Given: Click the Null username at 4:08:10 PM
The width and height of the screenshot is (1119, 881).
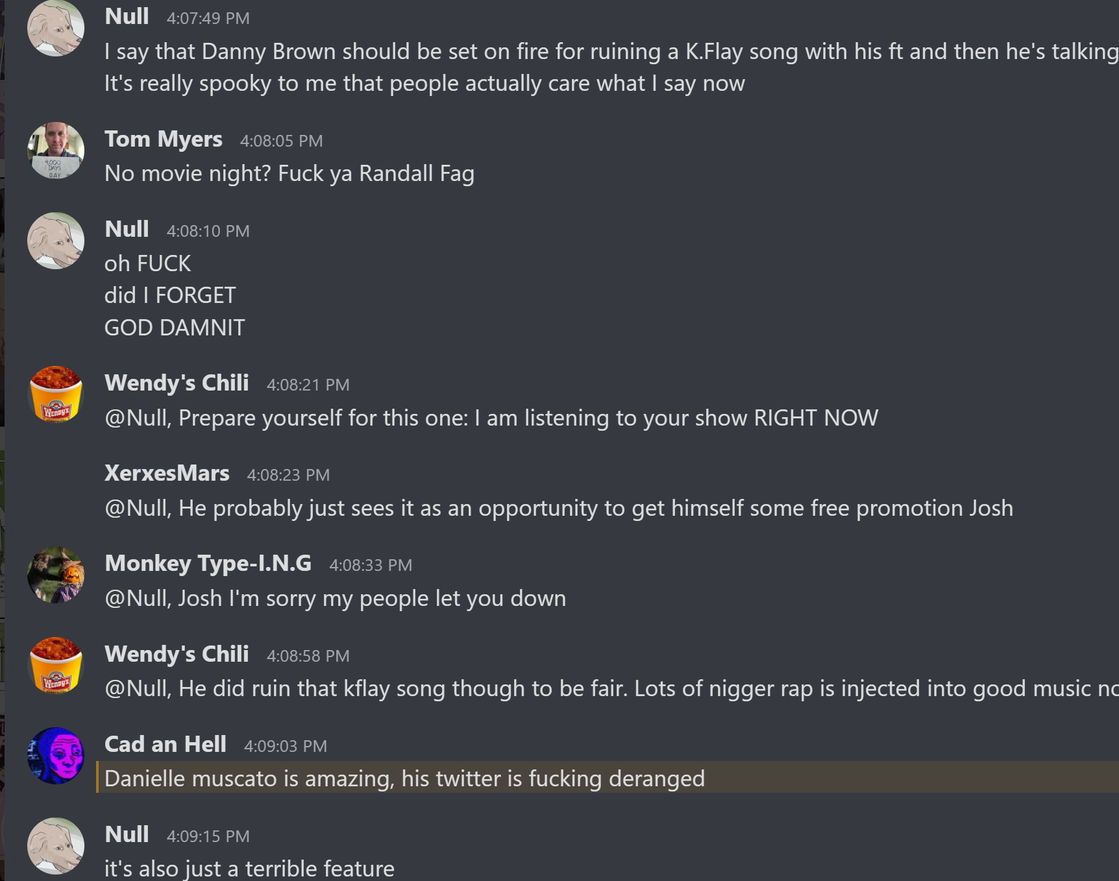Looking at the screenshot, I should [127, 230].
